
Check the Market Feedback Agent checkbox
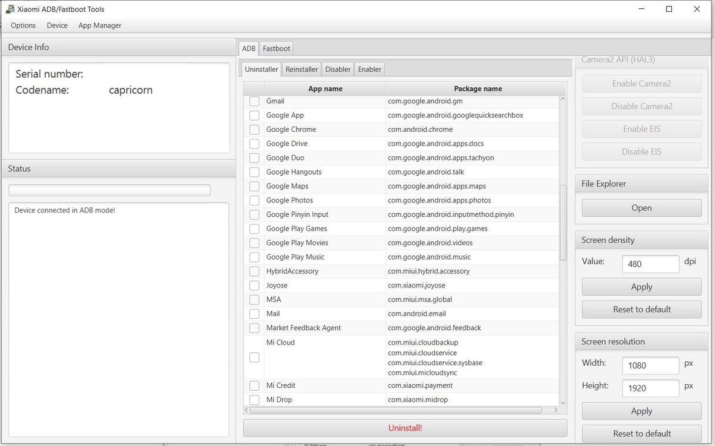pyautogui.click(x=254, y=328)
